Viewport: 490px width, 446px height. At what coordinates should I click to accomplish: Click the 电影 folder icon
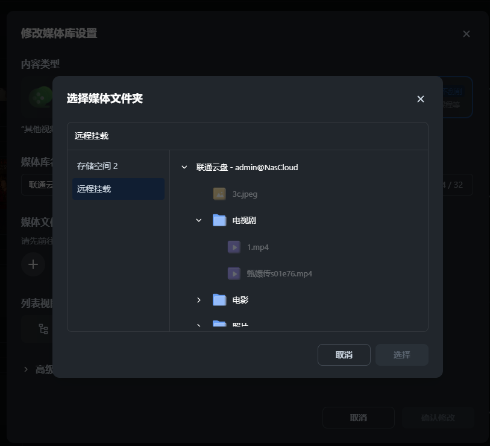coord(219,300)
